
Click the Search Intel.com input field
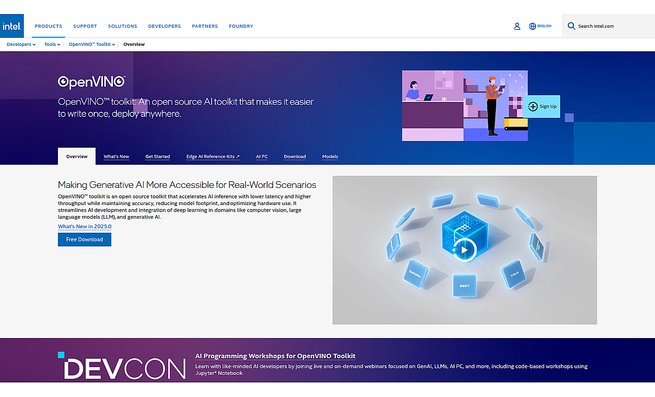pyautogui.click(x=608, y=26)
